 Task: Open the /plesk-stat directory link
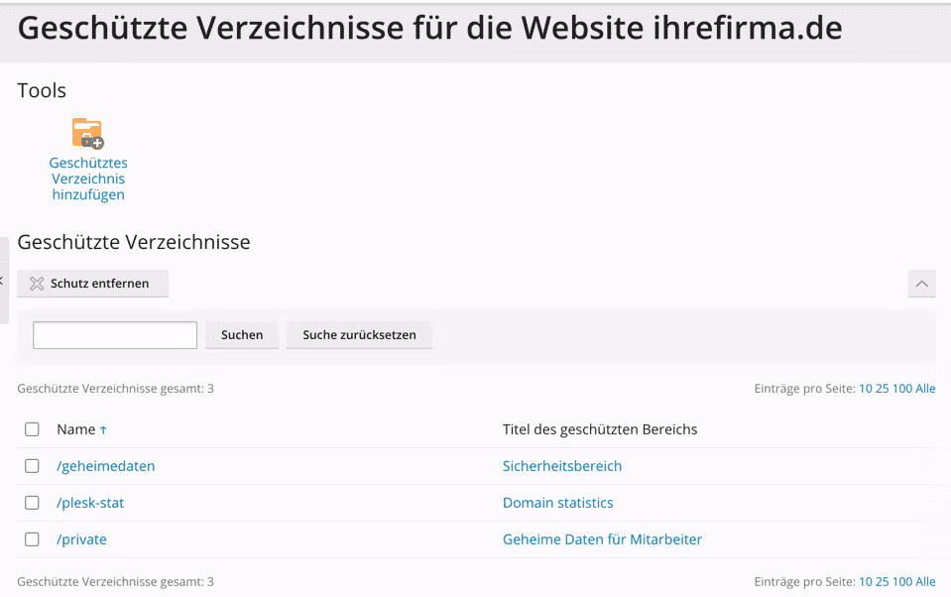coord(90,503)
